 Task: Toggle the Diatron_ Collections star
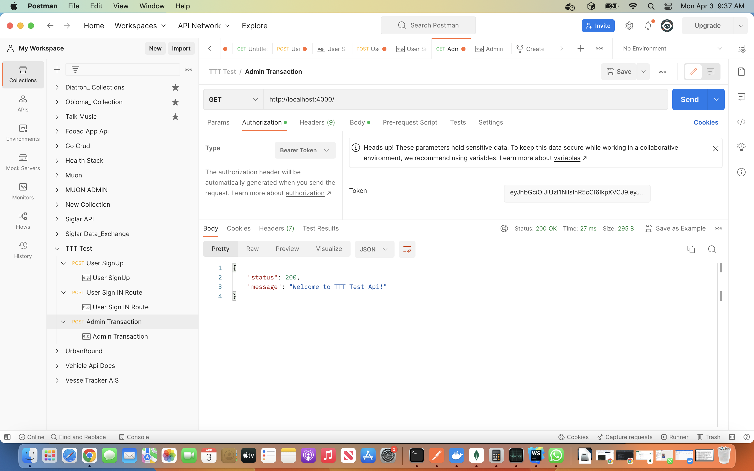tap(175, 88)
